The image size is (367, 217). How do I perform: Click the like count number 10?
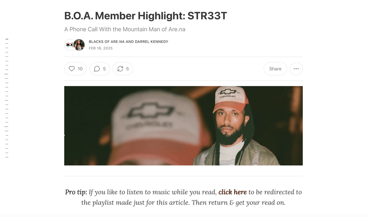[80, 69]
